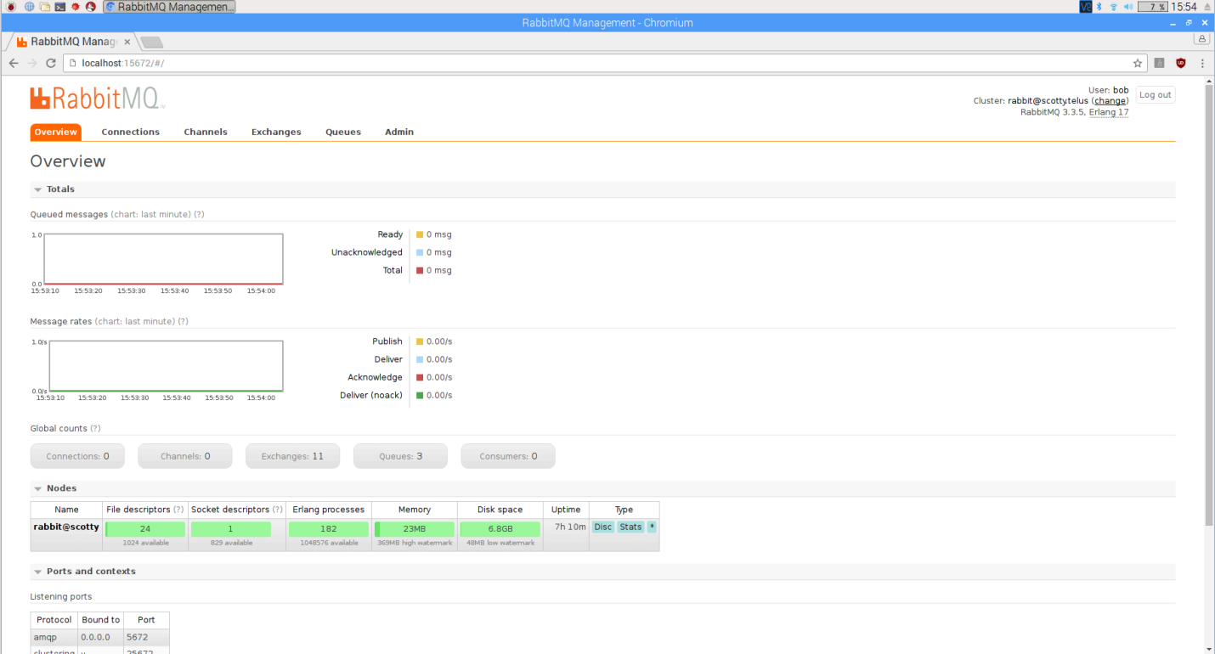Open the Wi-Fi network tray icon
1215x654 pixels.
point(1113,7)
